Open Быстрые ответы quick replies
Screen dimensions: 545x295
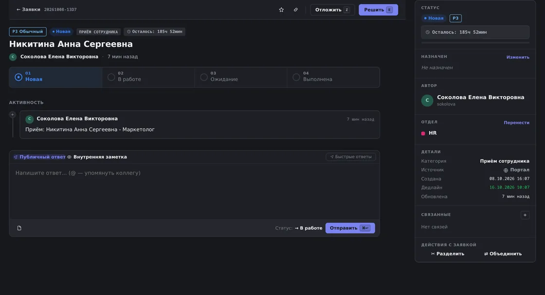pyautogui.click(x=351, y=157)
